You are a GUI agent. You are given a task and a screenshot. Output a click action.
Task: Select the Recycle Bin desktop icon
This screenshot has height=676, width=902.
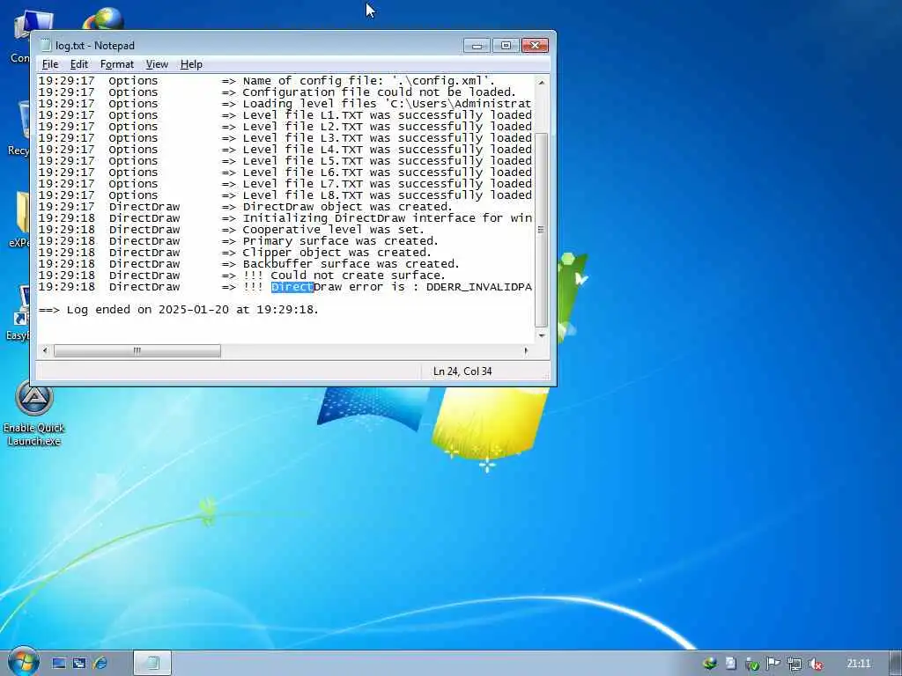[x=20, y=128]
